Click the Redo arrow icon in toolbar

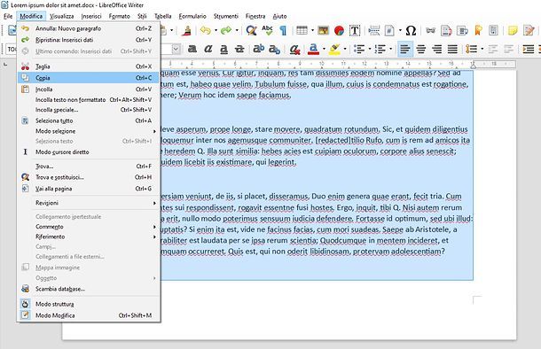pyautogui.click(x=226, y=31)
